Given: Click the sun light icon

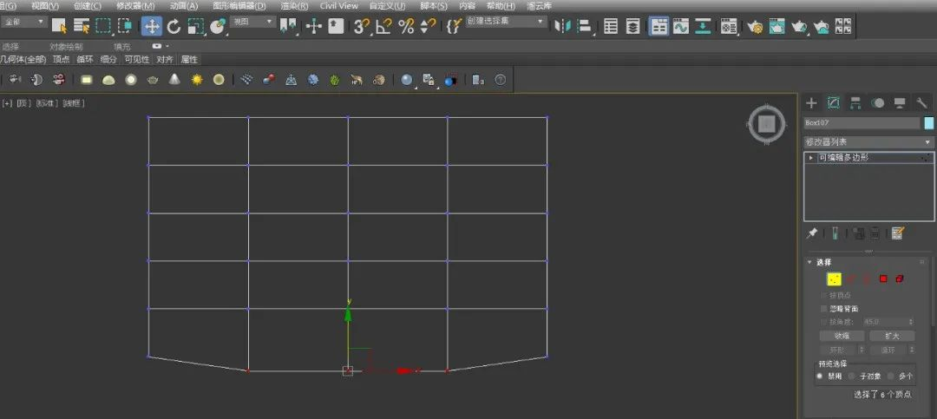Looking at the screenshot, I should 197,80.
